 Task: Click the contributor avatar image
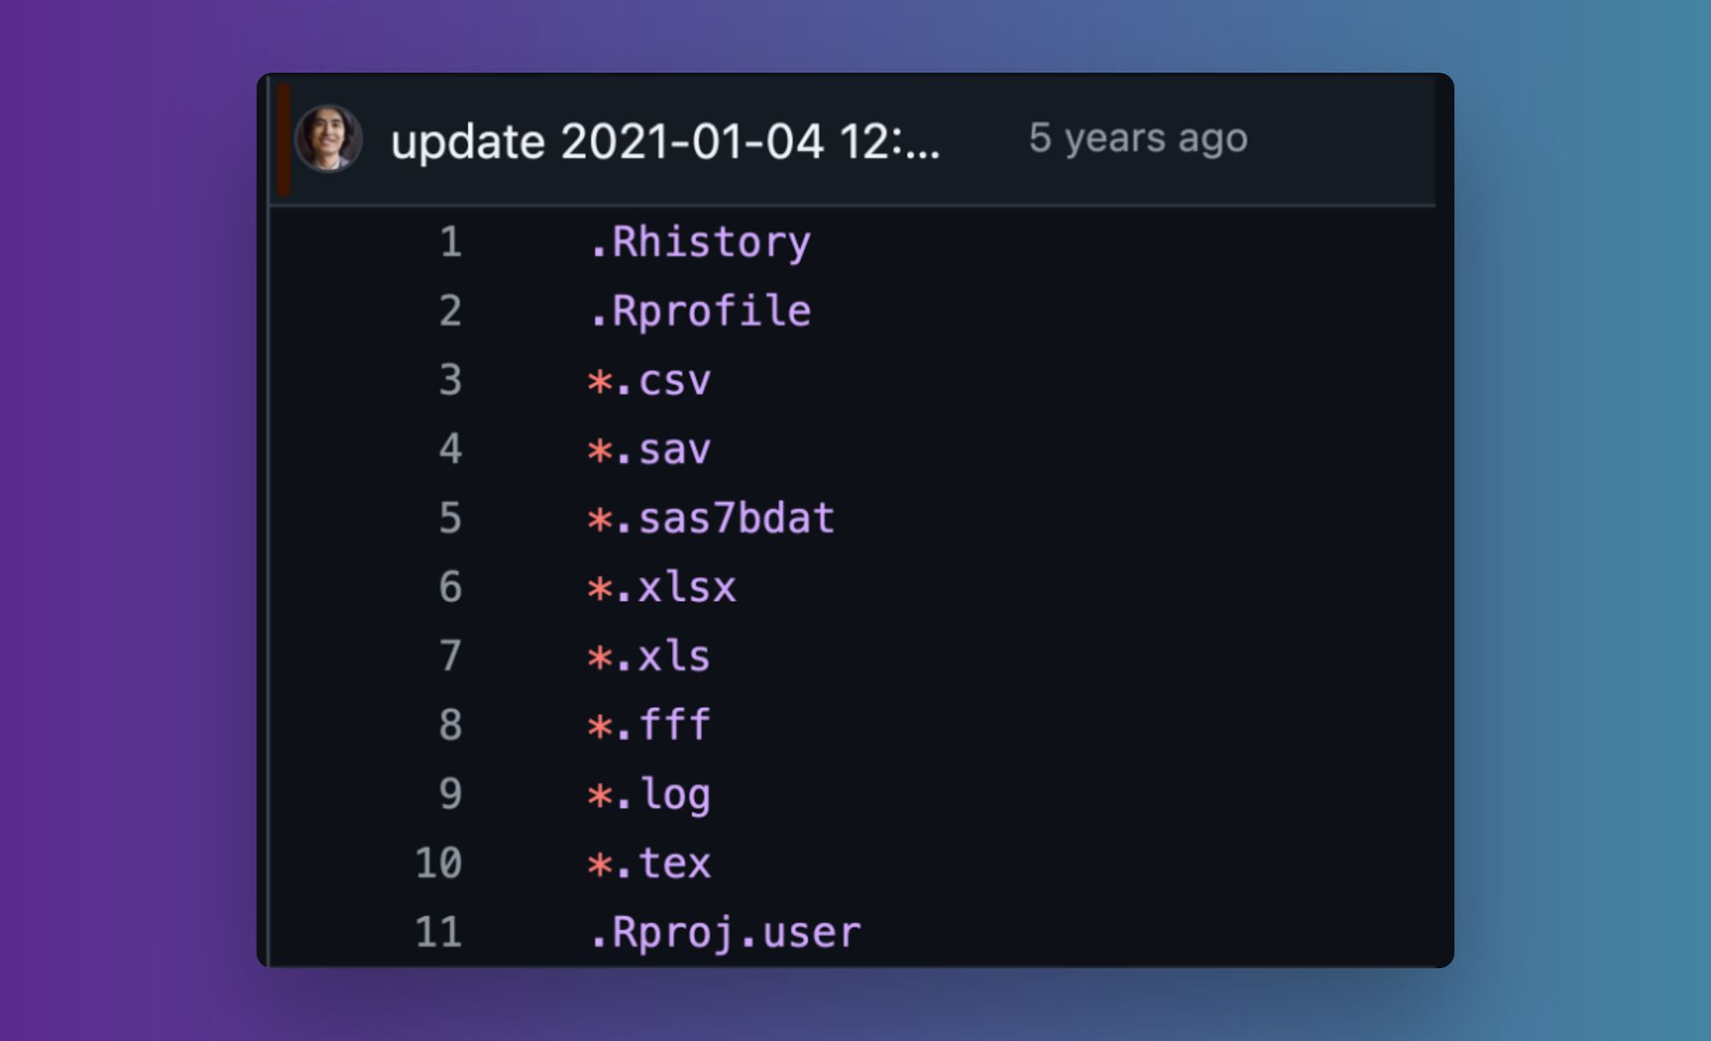(x=330, y=140)
